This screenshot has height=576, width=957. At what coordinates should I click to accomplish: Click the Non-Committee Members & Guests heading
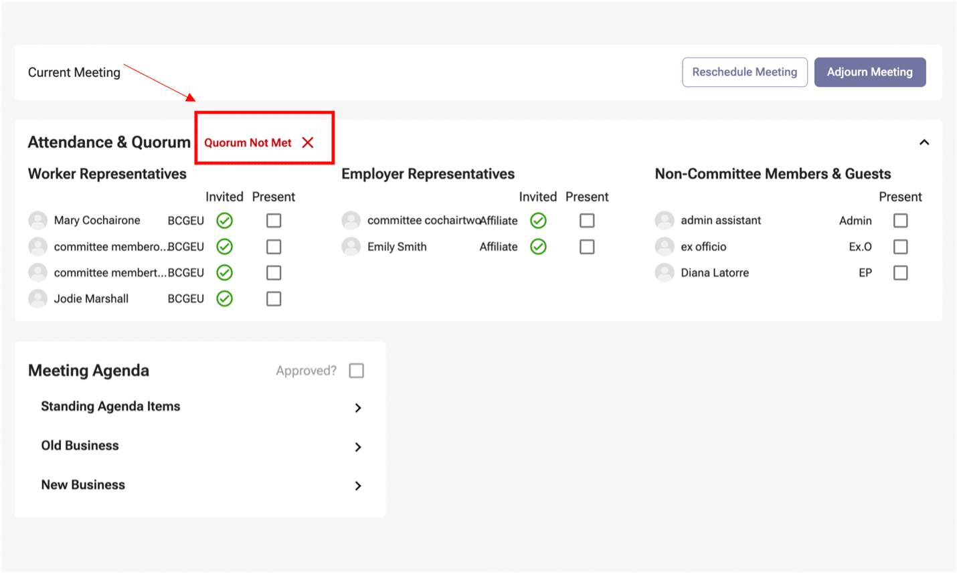(x=773, y=174)
